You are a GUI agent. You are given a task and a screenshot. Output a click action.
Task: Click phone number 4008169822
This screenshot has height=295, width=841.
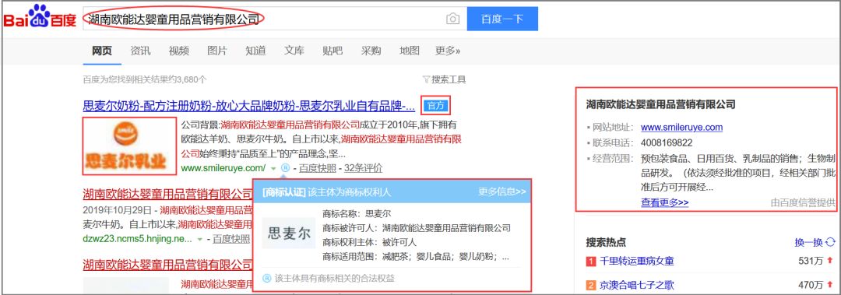click(x=667, y=143)
